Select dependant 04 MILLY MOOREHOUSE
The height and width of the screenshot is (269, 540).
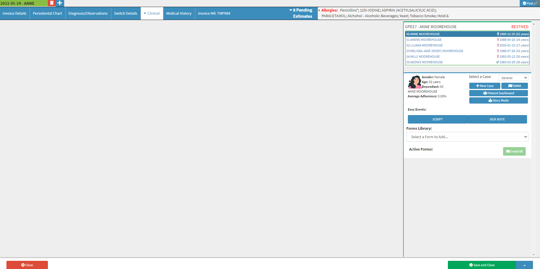click(x=467, y=57)
